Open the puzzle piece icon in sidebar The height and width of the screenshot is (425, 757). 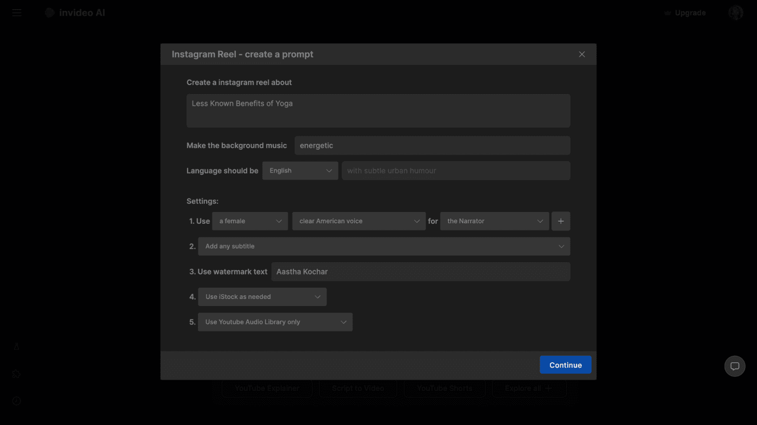click(17, 374)
